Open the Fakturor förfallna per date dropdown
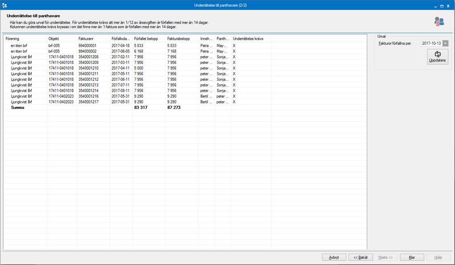The height and width of the screenshot is (265, 455). (x=445, y=43)
